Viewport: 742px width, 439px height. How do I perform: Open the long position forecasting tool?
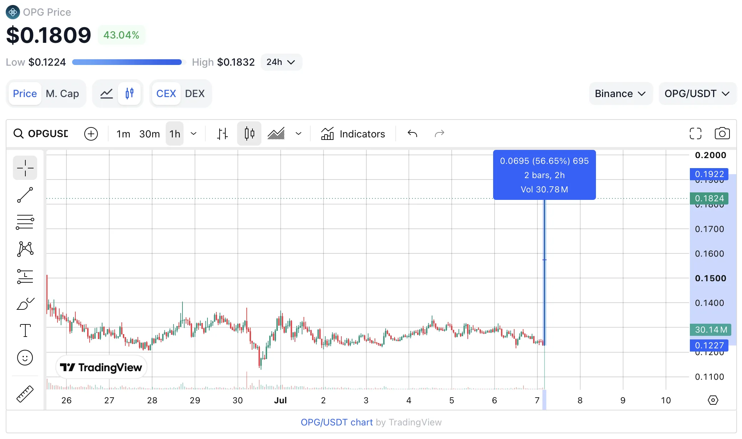click(25, 276)
